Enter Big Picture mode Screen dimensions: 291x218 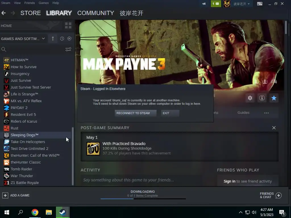[x=260, y=4]
